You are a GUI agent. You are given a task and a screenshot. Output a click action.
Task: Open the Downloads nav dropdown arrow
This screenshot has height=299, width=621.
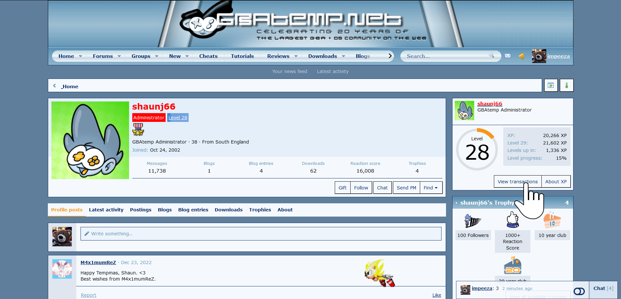[x=343, y=56]
